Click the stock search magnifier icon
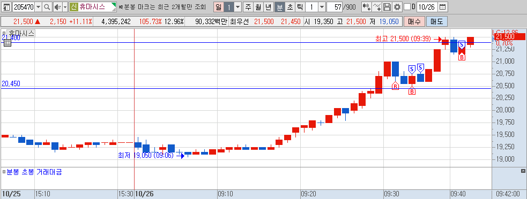527x199 pixels. (47, 7)
